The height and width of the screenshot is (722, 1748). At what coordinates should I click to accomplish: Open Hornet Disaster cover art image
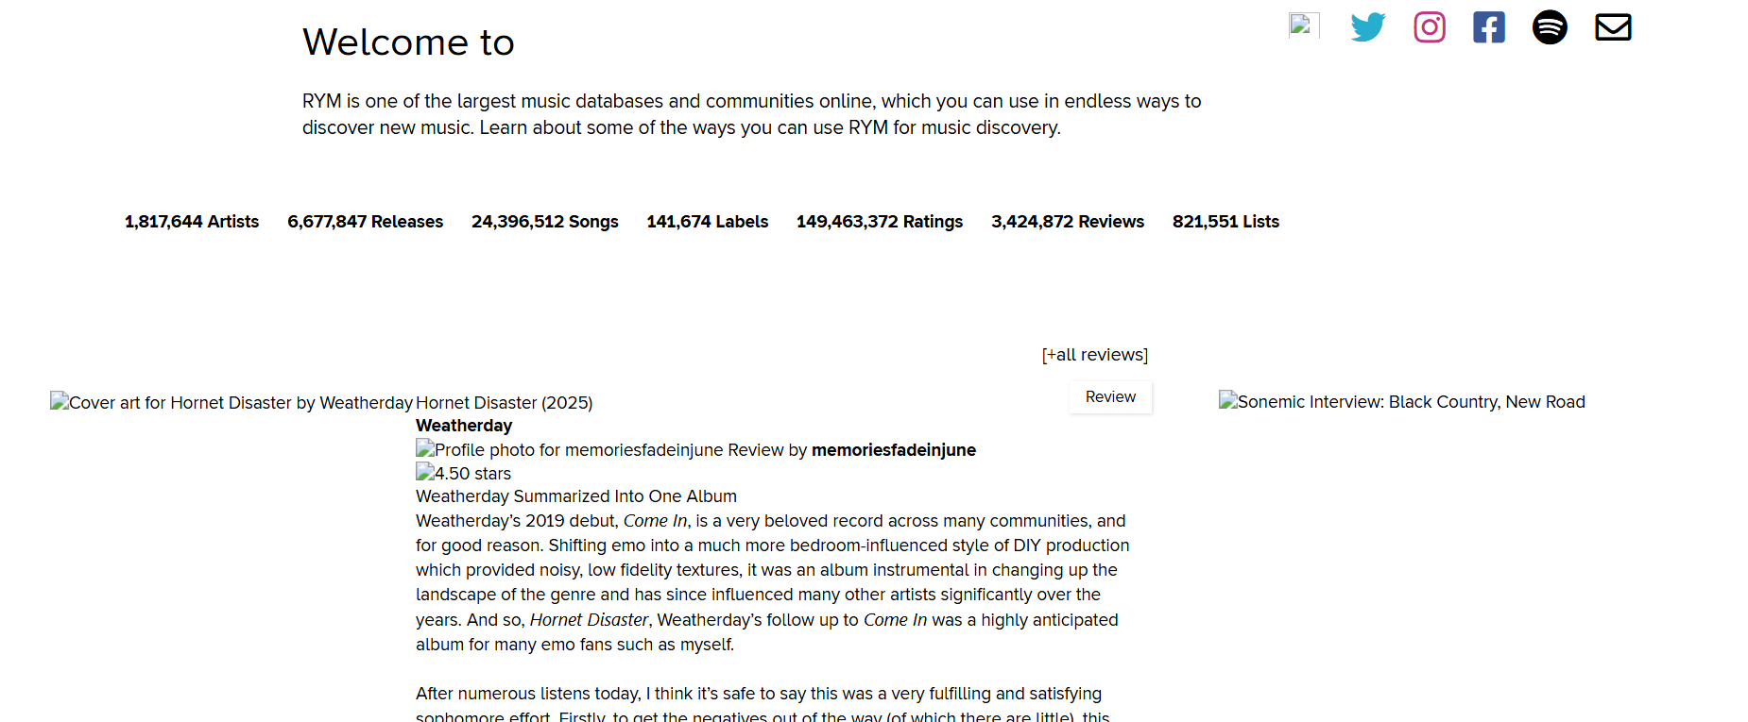click(x=231, y=403)
